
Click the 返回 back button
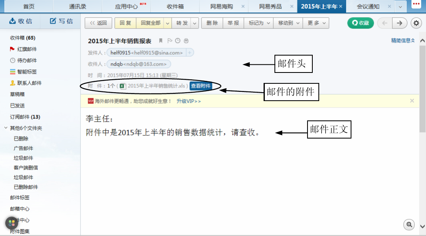pos(98,23)
